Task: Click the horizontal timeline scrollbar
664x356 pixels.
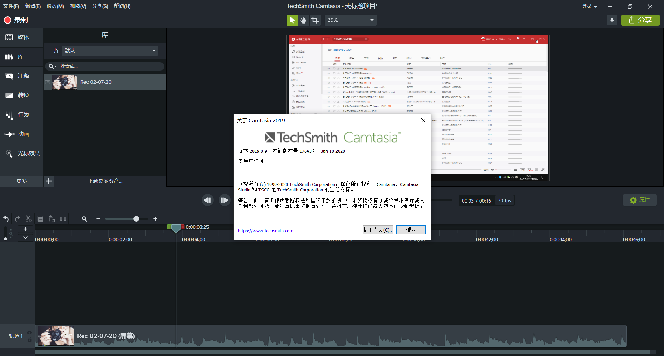Action: click(342, 353)
